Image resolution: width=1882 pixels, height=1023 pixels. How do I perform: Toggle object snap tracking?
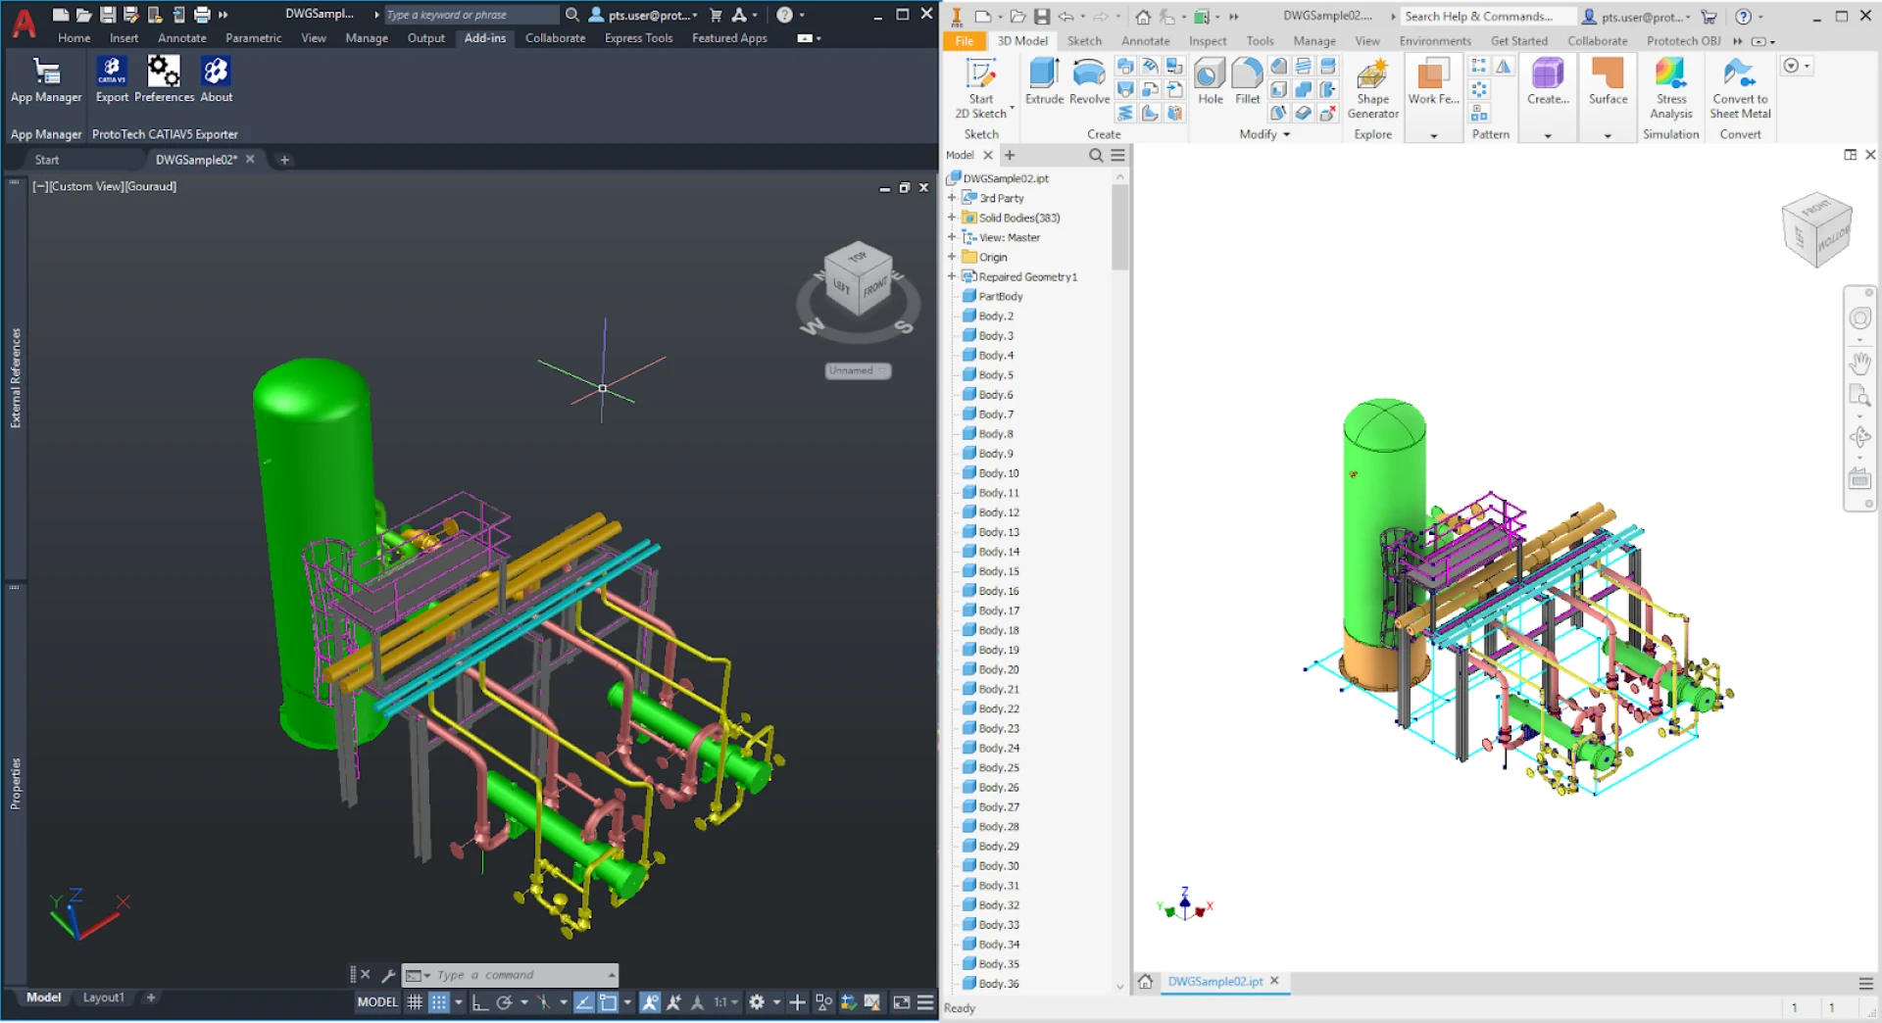pyautogui.click(x=674, y=1002)
